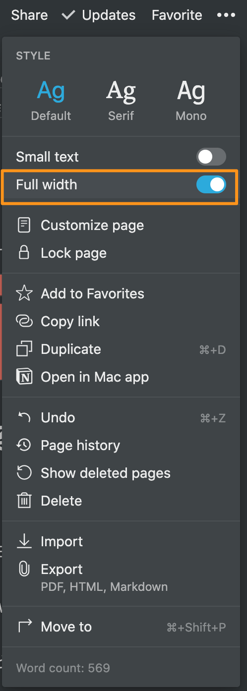This screenshot has height=691, width=247.
Task: Choose the Mono font style
Action: pyautogui.click(x=191, y=101)
